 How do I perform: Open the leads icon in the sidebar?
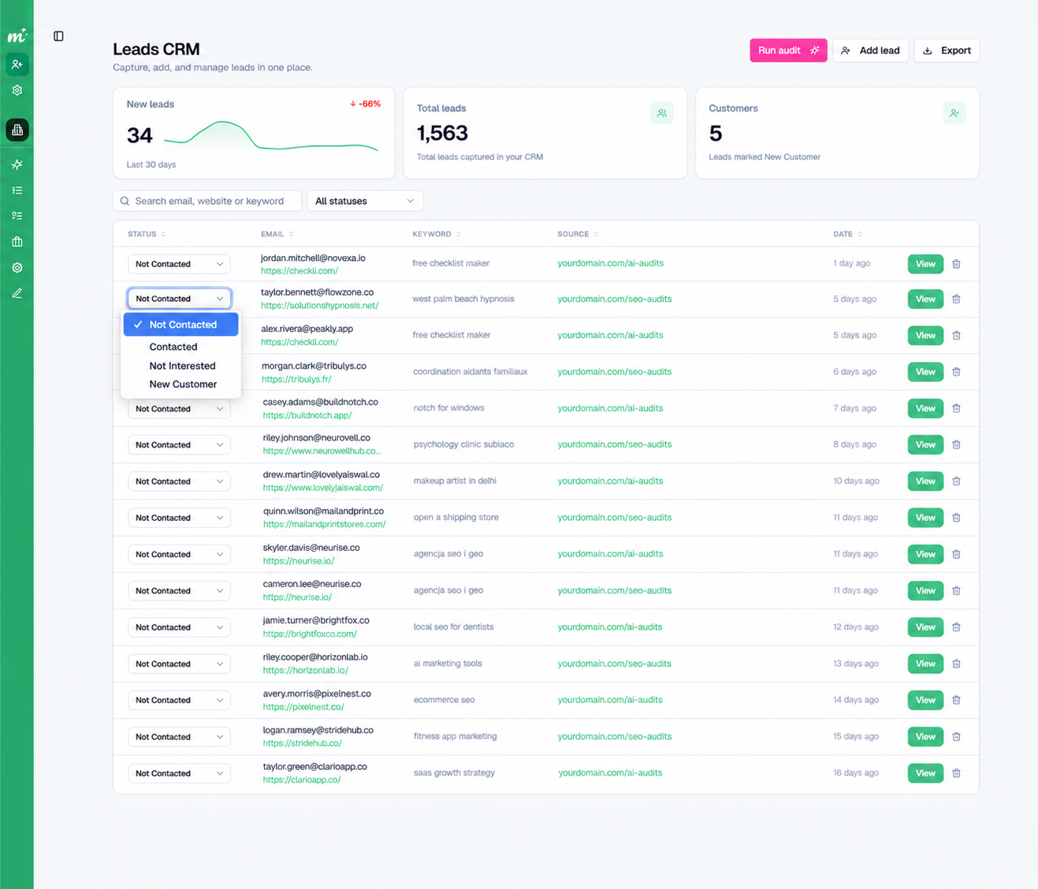(x=17, y=64)
